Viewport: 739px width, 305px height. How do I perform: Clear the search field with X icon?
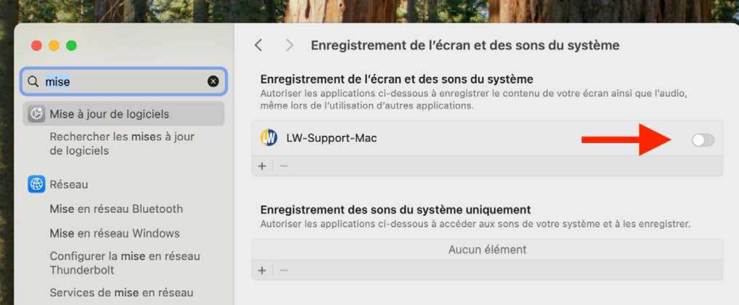[213, 81]
